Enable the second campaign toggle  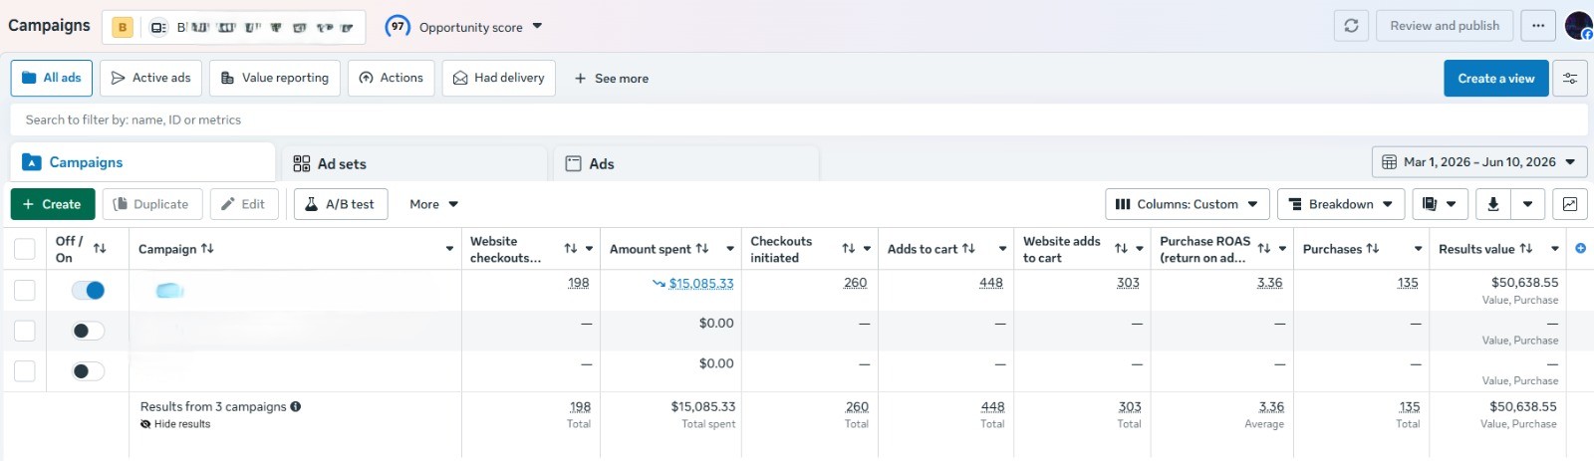coord(88,331)
